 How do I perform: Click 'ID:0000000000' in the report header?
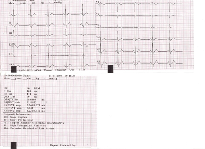pos(13,76)
